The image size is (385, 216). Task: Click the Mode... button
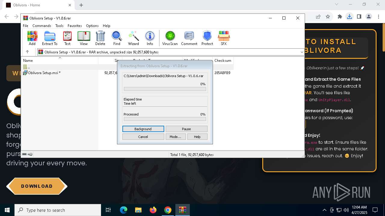click(175, 137)
